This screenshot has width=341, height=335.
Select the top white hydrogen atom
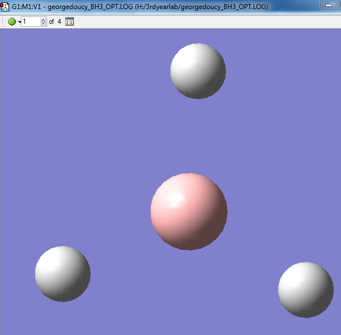pos(198,71)
